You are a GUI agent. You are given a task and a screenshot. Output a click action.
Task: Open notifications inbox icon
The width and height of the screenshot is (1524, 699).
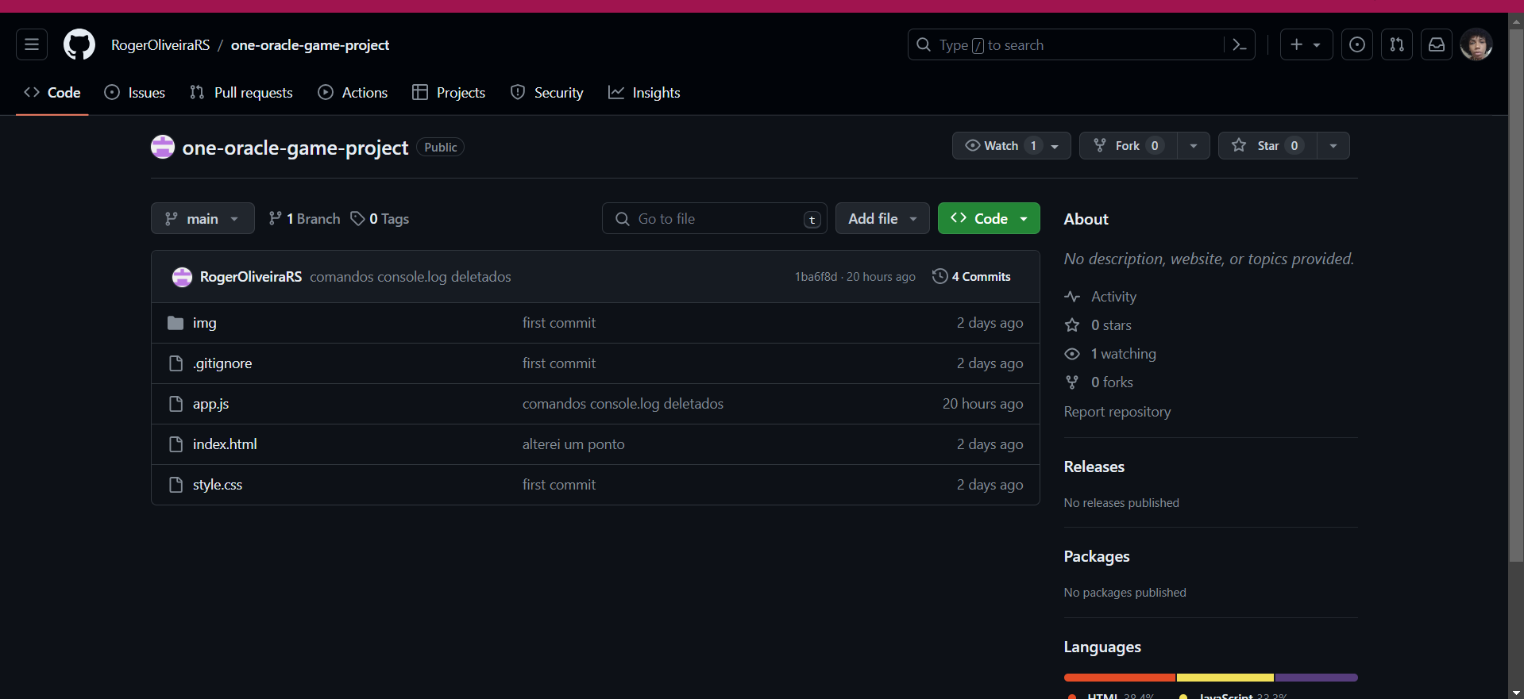[1437, 44]
